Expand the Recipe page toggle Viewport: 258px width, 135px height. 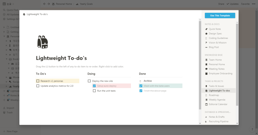click(6, 82)
